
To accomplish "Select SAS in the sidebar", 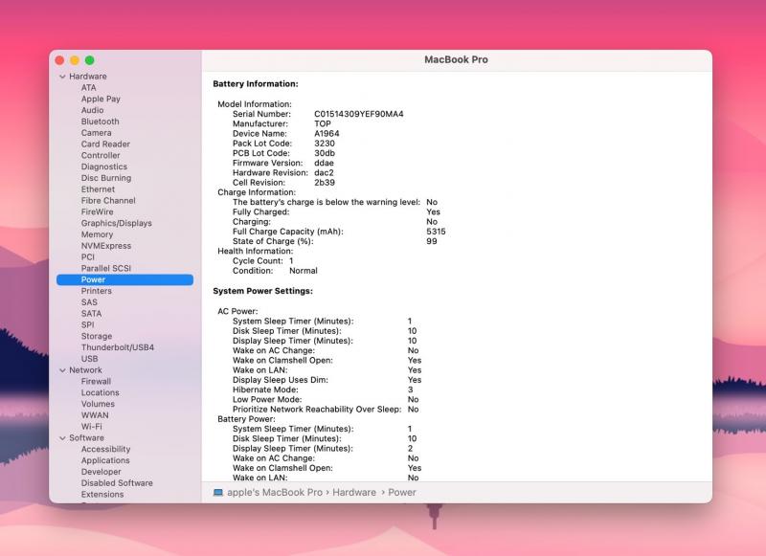I will click(89, 302).
